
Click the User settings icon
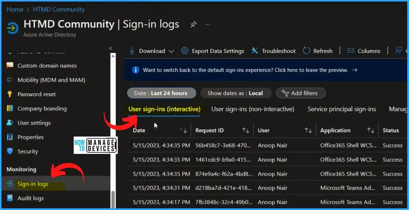[x=10, y=123]
